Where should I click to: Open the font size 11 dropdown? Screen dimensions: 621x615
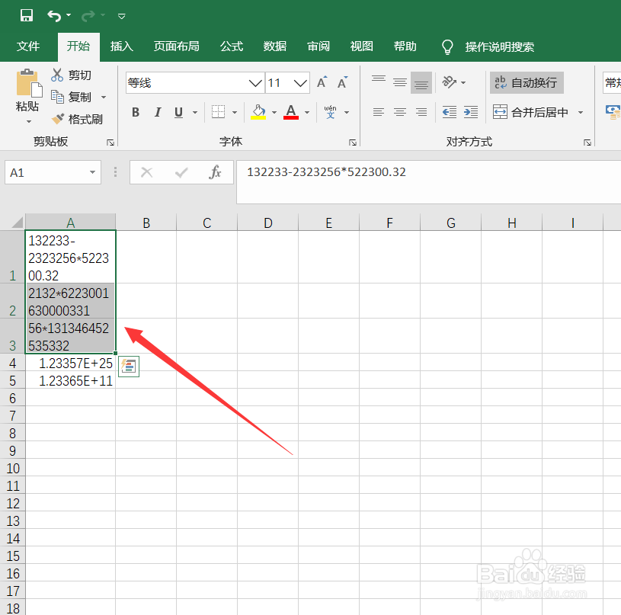pos(300,83)
